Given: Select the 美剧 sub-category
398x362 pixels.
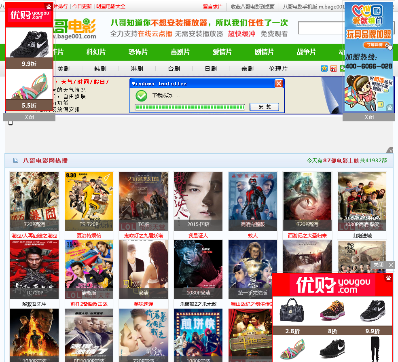Looking at the screenshot, I should [x=64, y=69].
